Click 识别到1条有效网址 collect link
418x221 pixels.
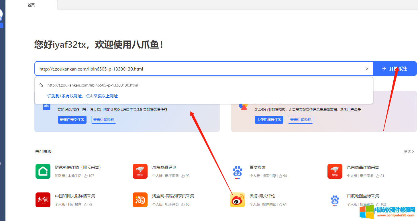tap(83, 96)
